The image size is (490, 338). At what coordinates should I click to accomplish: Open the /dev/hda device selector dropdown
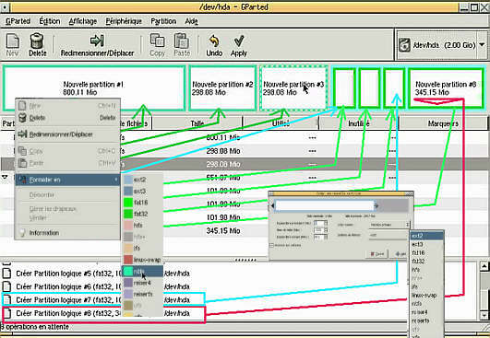(441, 45)
